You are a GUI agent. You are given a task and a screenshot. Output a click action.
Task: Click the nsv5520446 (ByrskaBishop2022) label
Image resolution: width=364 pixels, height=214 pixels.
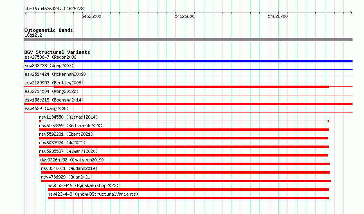[x=83, y=185]
